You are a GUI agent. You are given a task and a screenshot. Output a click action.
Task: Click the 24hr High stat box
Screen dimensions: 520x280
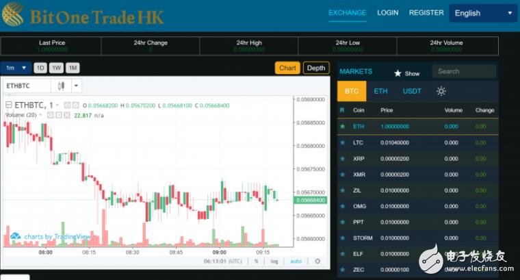point(249,46)
